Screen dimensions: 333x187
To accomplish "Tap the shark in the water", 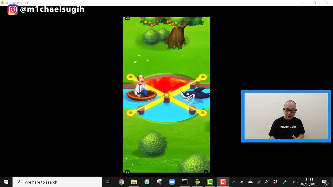I will tap(195, 96).
